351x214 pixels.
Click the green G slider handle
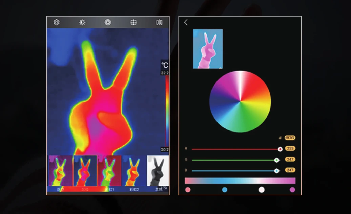(277, 160)
